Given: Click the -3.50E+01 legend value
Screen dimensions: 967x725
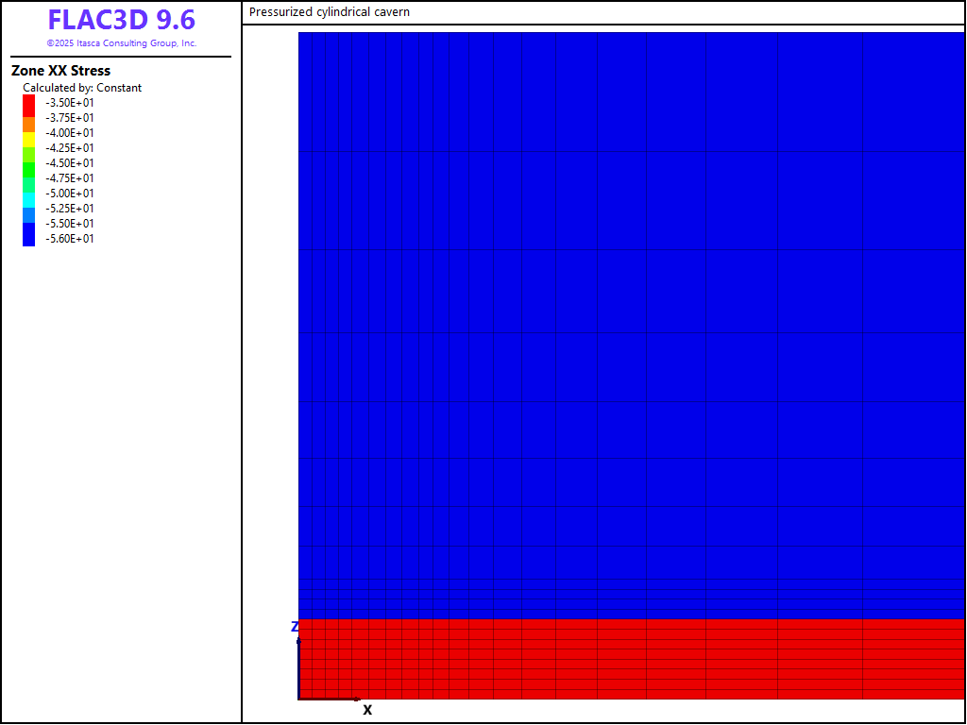Looking at the screenshot, I should pyautogui.click(x=70, y=103).
